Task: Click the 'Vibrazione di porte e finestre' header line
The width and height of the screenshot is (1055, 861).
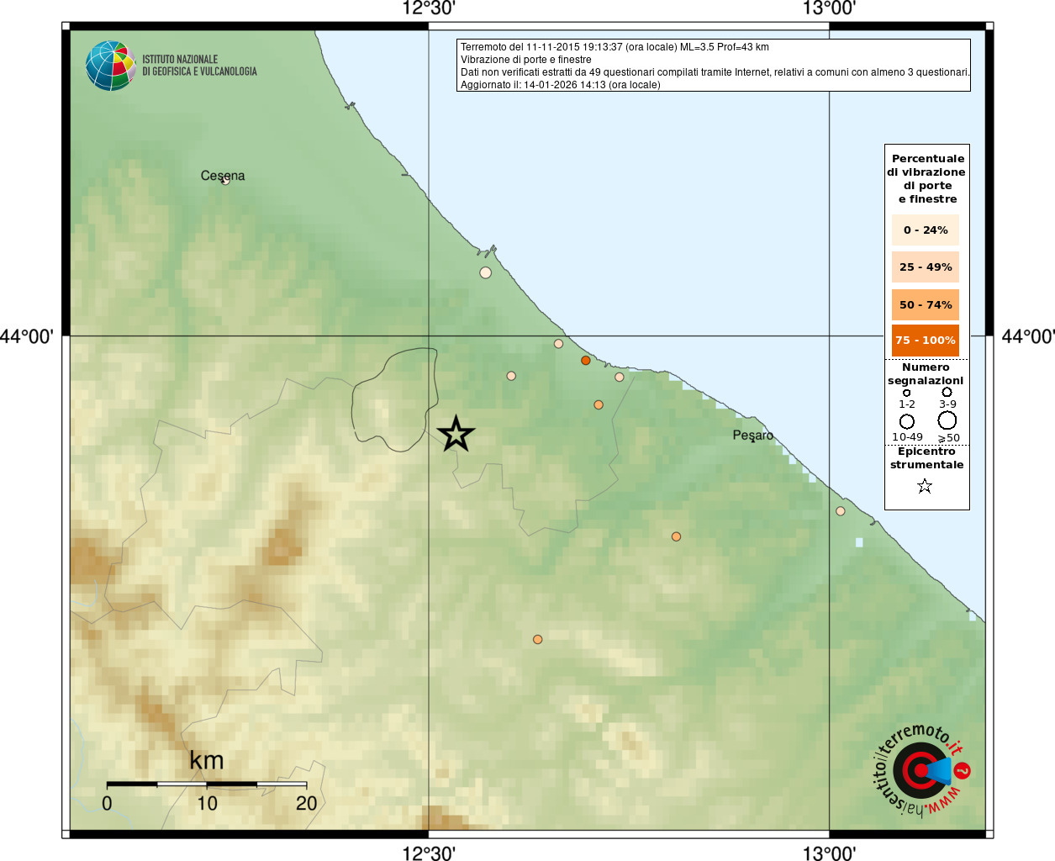Action: [526, 60]
